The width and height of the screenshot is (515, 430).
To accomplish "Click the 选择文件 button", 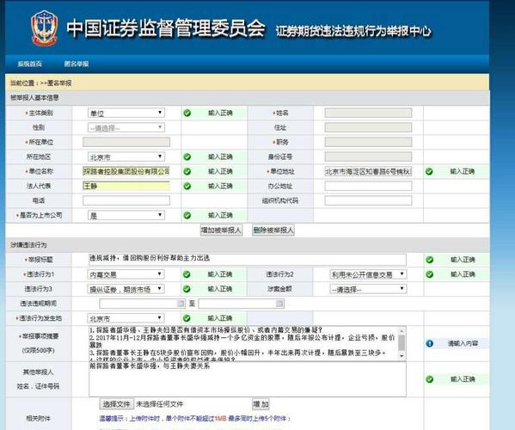I will pos(117,404).
